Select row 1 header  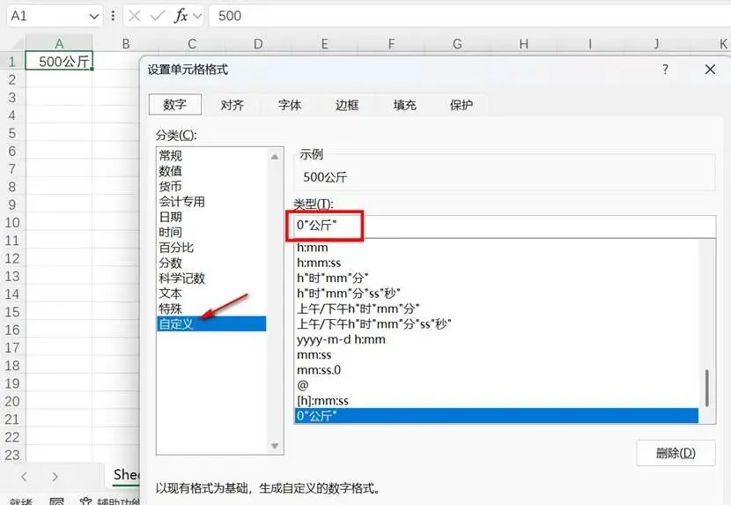(12, 62)
